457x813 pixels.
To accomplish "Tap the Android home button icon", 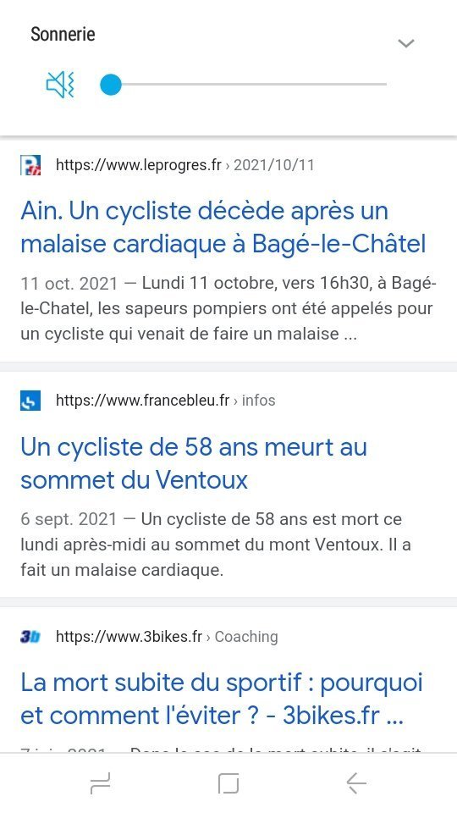I will click(x=228, y=783).
